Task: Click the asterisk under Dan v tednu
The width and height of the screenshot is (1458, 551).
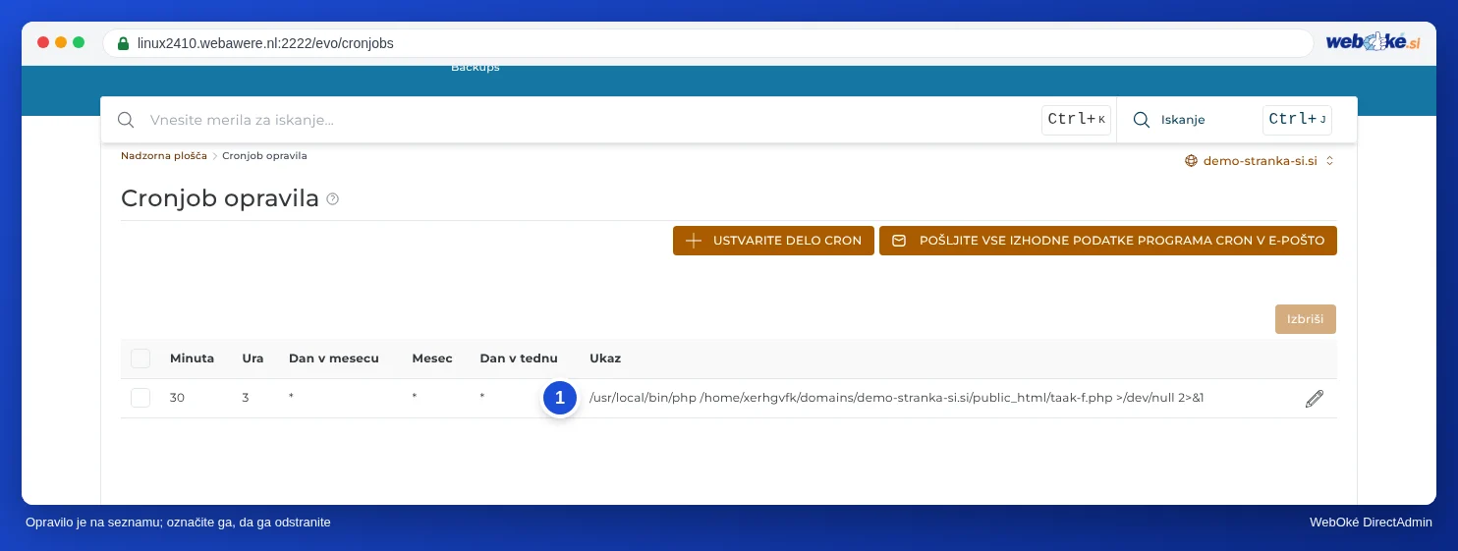Action: coord(482,398)
